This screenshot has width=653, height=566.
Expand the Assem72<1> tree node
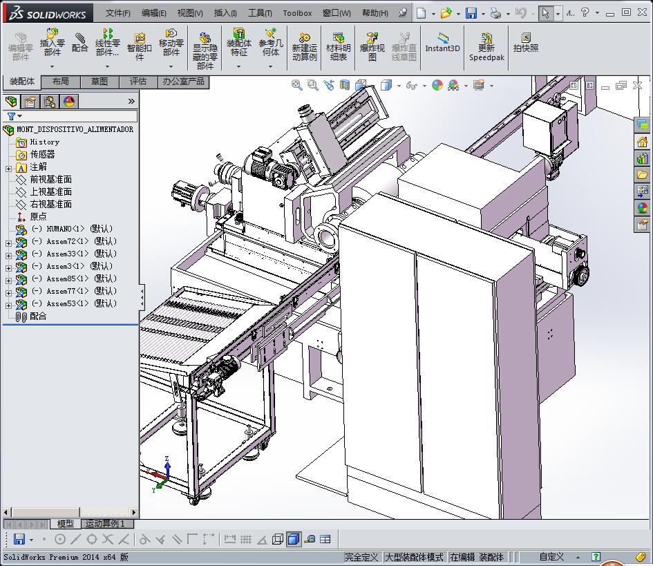click(x=8, y=242)
